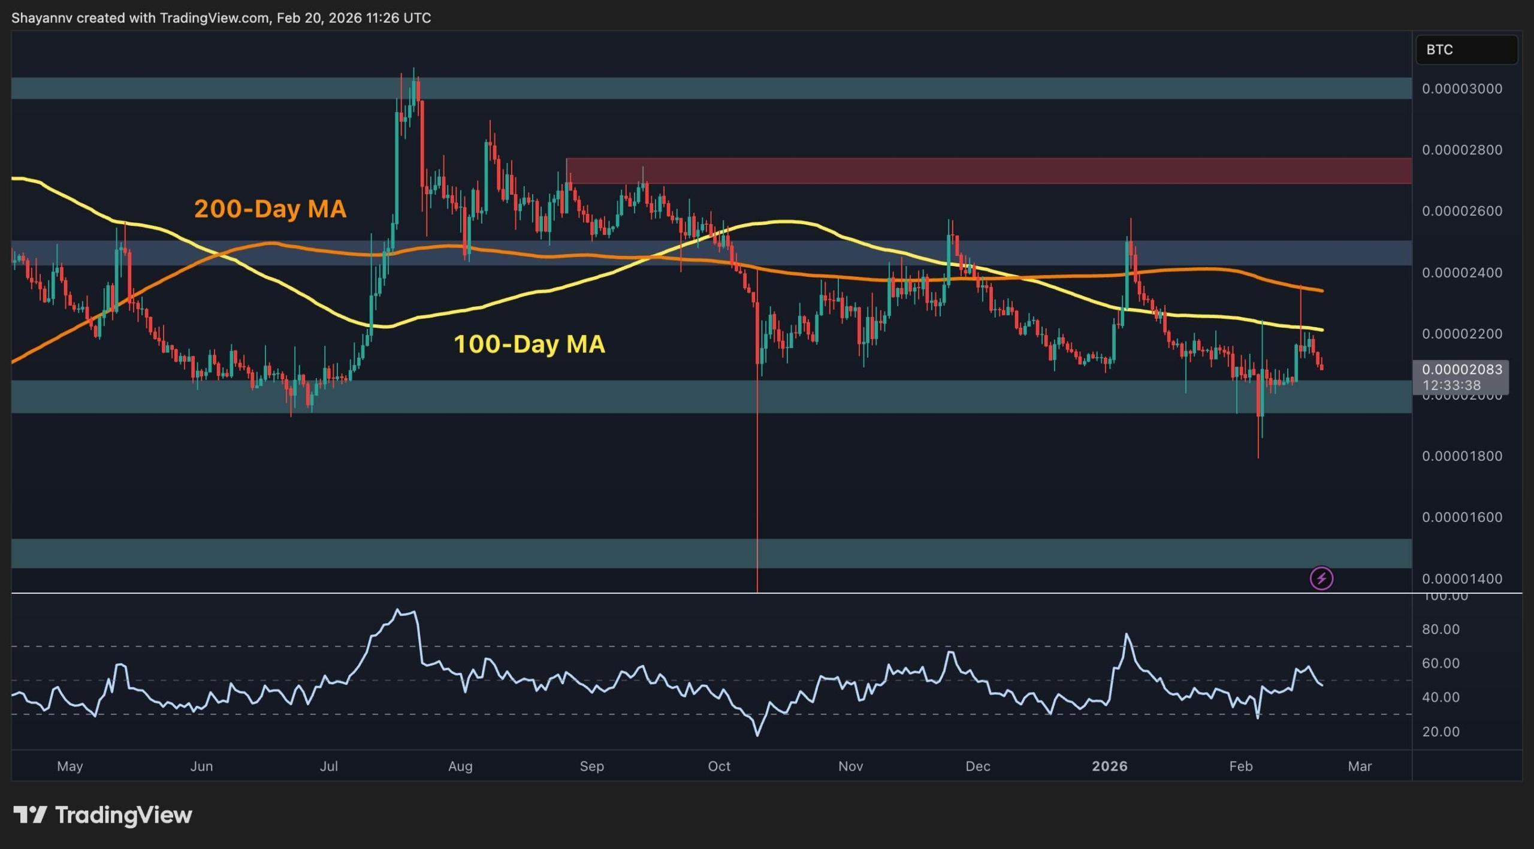Click the Feb label on the time axis
This screenshot has height=849, width=1534.
pyautogui.click(x=1242, y=766)
